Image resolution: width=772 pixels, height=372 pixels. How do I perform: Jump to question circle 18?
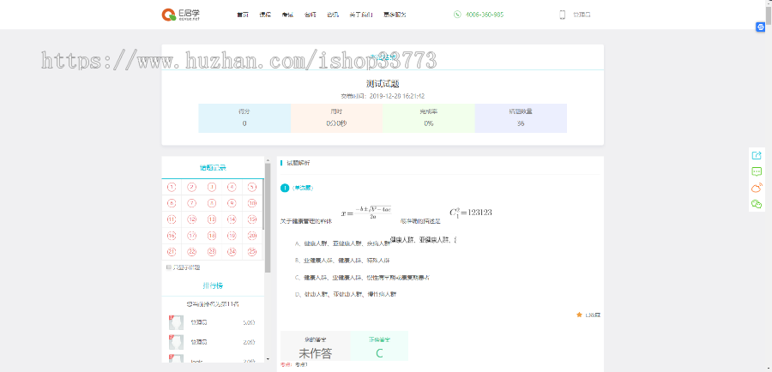click(212, 236)
